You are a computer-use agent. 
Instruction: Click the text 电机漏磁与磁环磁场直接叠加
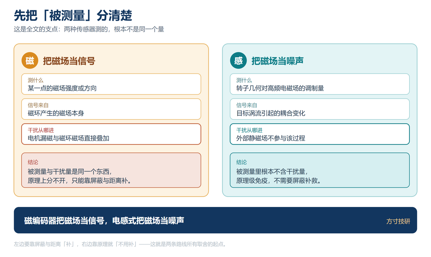68,138
